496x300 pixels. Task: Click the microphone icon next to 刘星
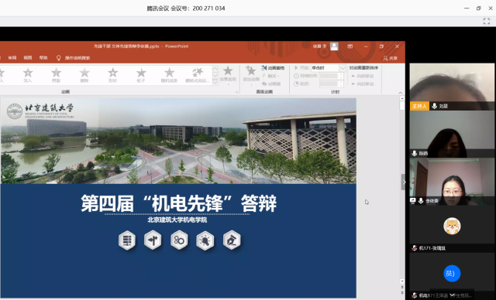tap(435, 106)
